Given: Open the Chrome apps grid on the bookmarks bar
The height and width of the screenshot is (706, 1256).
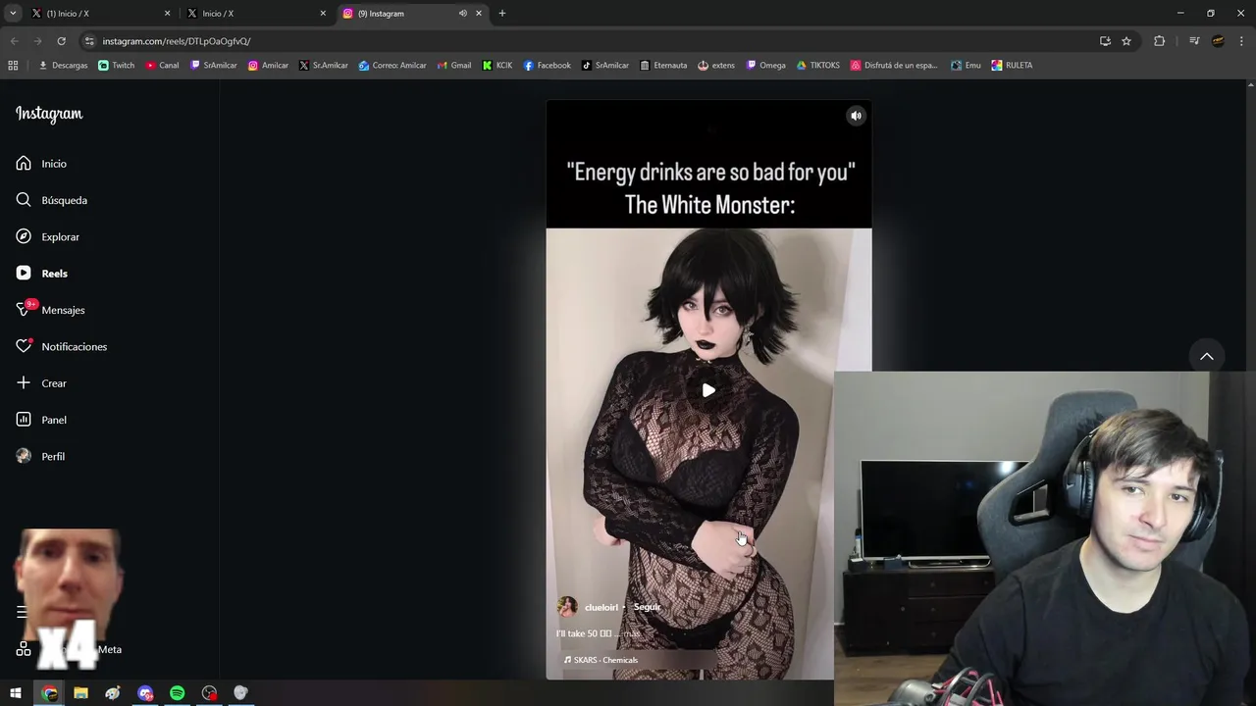Looking at the screenshot, I should [13, 66].
